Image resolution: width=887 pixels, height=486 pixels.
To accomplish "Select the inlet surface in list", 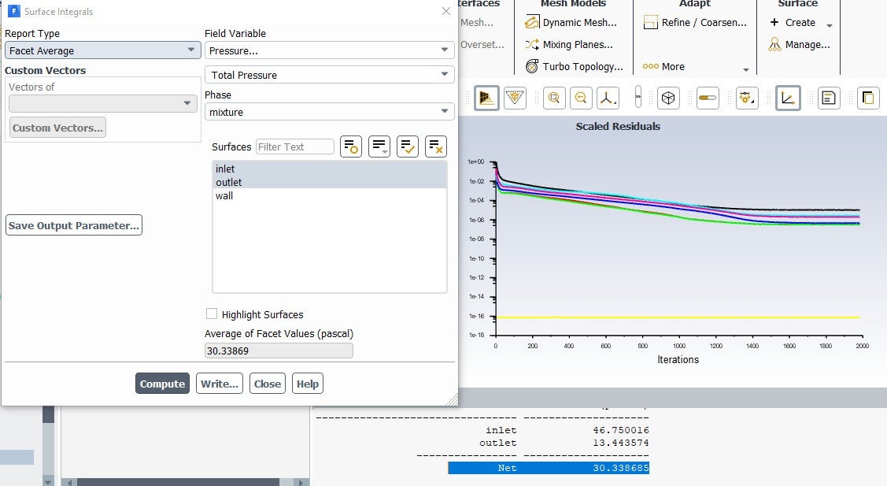I will click(329, 169).
